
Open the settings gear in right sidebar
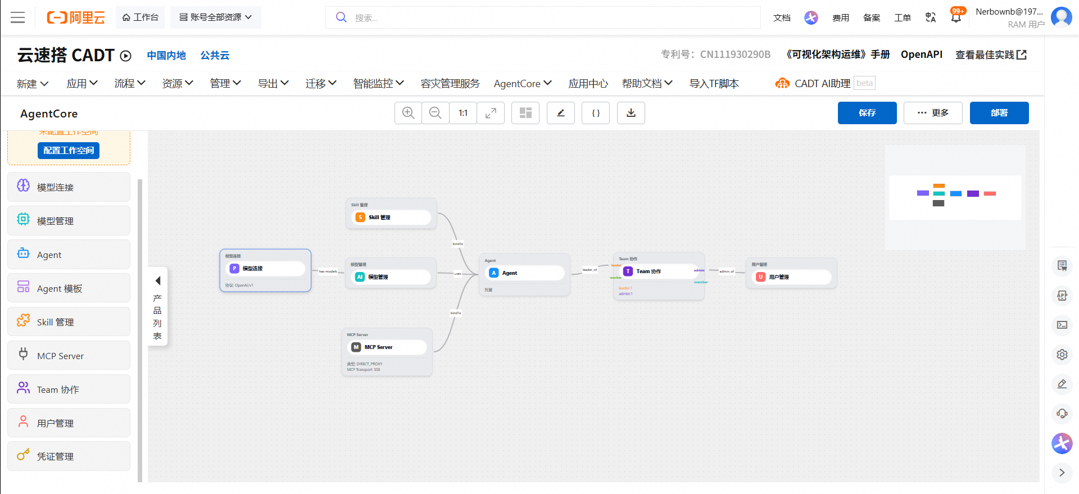click(1062, 355)
